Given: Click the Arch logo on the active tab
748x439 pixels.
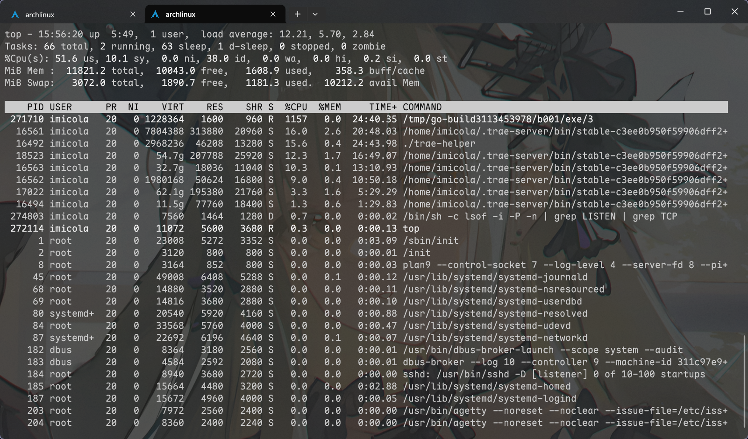Looking at the screenshot, I should tap(156, 14).
